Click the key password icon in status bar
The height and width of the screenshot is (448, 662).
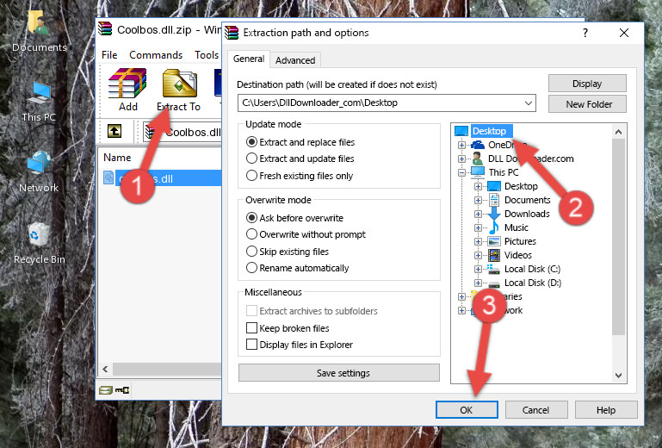[122, 389]
